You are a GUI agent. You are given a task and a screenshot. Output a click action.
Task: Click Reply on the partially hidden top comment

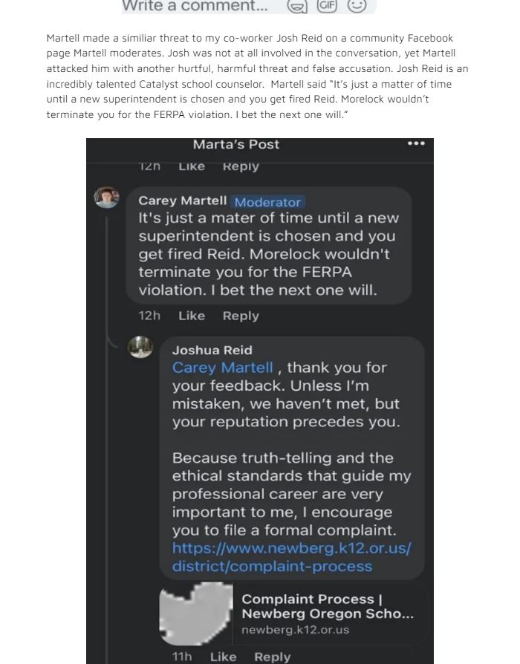[241, 167]
